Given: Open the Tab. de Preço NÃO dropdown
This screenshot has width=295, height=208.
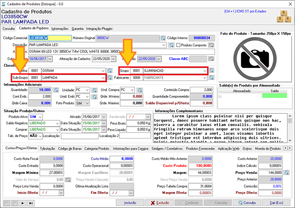Looking at the screenshot, I should [x=40, y=136].
